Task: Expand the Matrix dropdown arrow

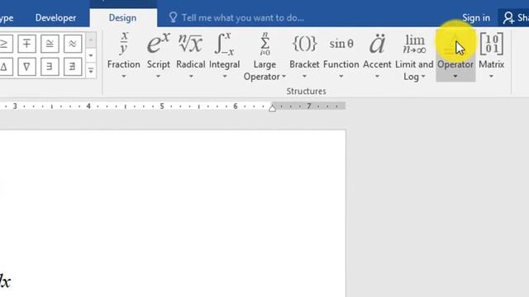Action: coord(491,77)
